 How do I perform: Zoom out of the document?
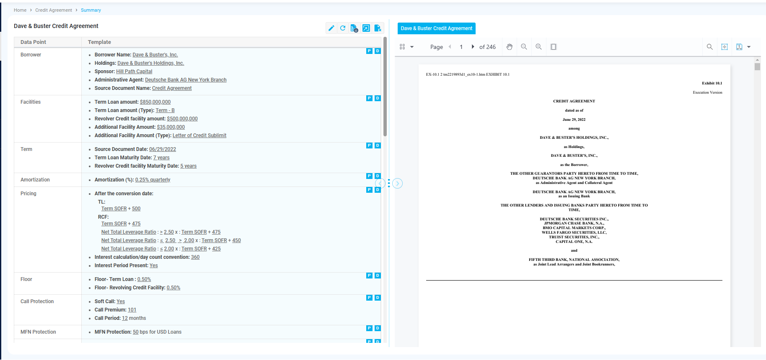(524, 47)
